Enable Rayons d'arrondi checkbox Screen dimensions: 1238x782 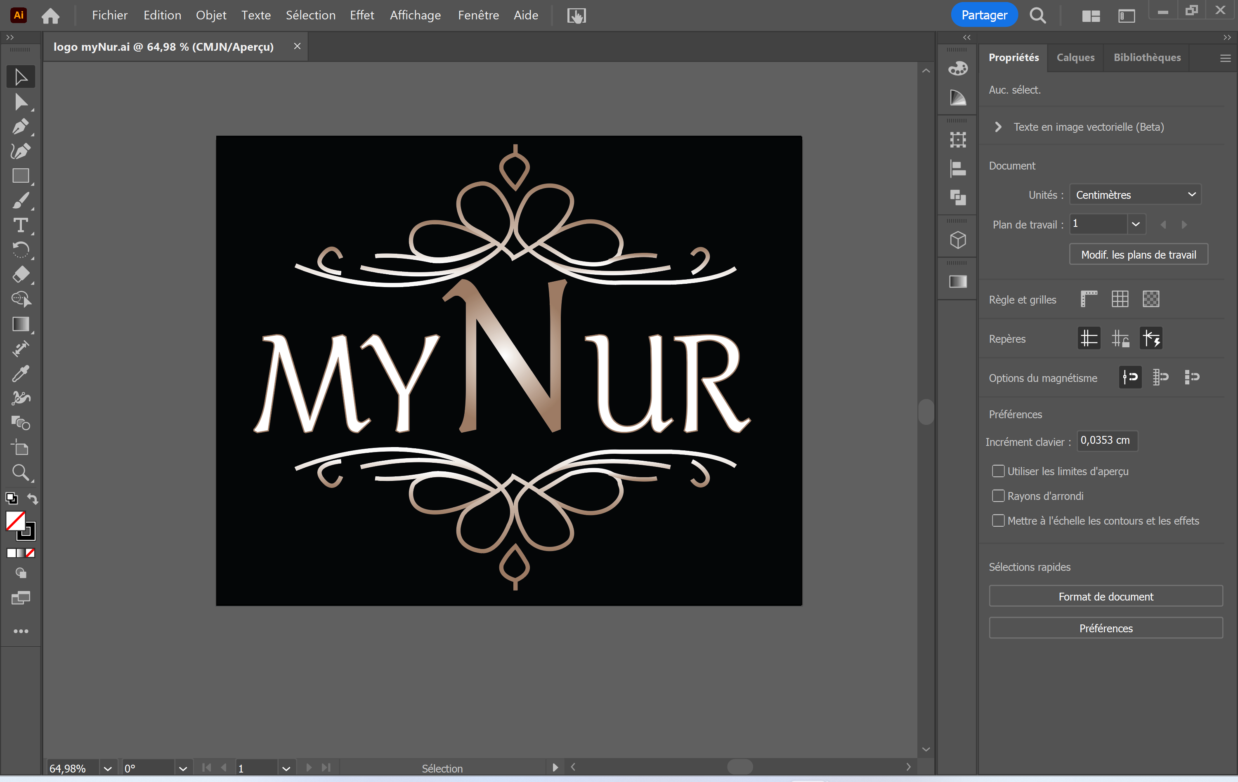[998, 496]
